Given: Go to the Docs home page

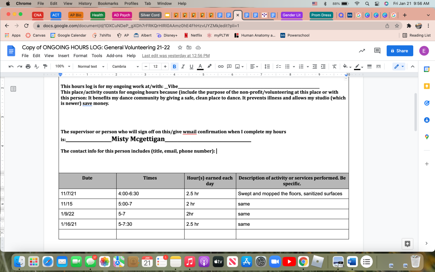Looking at the screenshot, I should pos(12,51).
